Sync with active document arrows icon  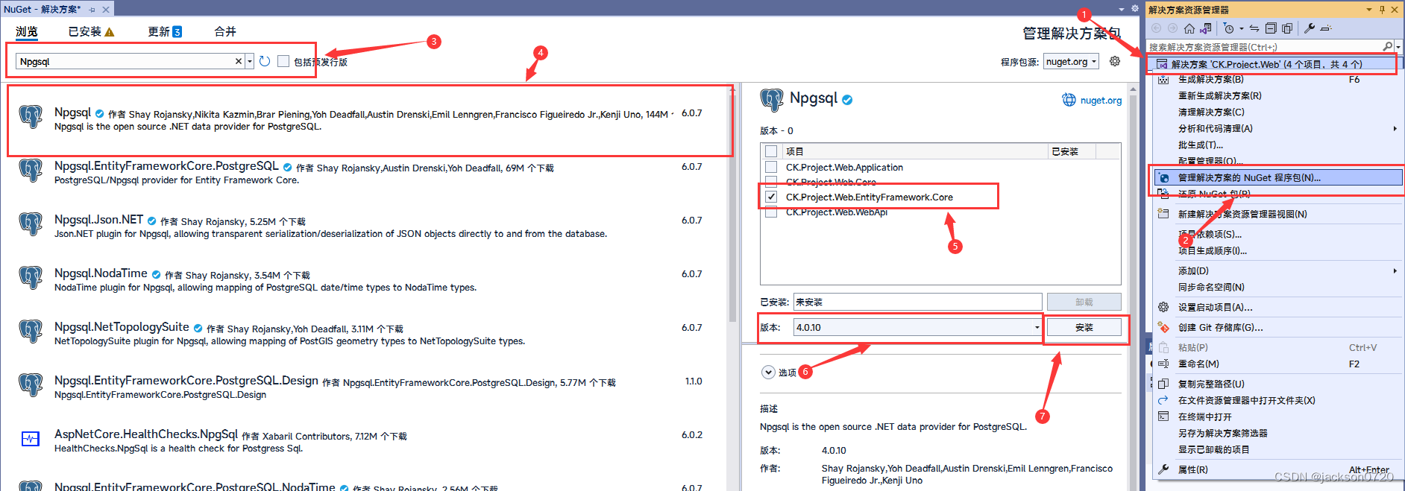(1254, 28)
